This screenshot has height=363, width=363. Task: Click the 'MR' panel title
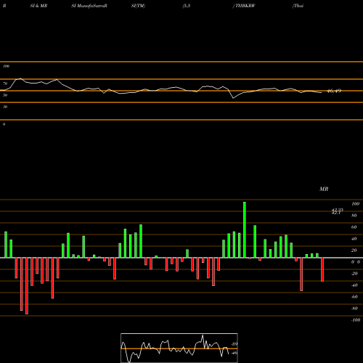tap(324, 189)
